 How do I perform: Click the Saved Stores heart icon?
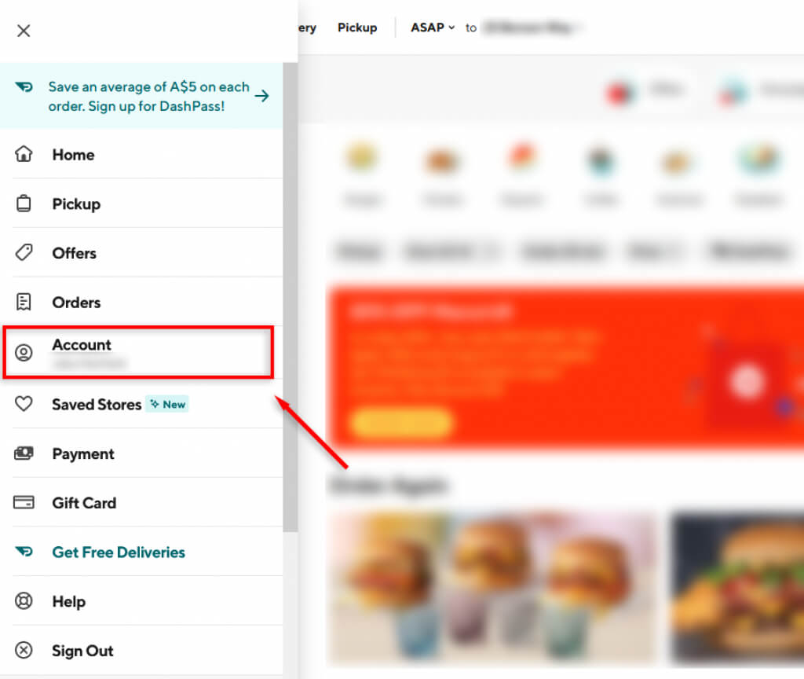coord(24,404)
